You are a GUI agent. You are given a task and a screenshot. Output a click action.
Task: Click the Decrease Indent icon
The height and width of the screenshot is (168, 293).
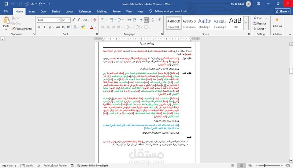[x=129, y=20]
